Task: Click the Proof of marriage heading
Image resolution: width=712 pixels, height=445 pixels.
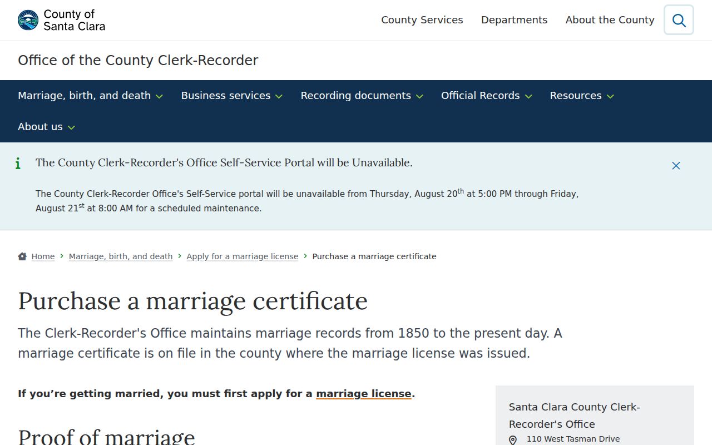Action: pyautogui.click(x=106, y=436)
